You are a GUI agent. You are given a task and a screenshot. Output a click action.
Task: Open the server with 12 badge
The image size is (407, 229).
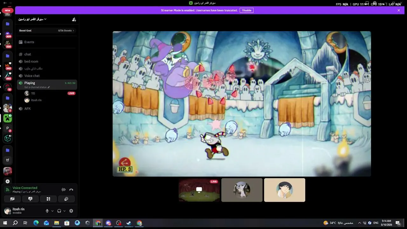(8, 87)
